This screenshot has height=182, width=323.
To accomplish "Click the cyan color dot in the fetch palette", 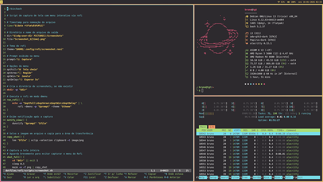I will point(251,84).
